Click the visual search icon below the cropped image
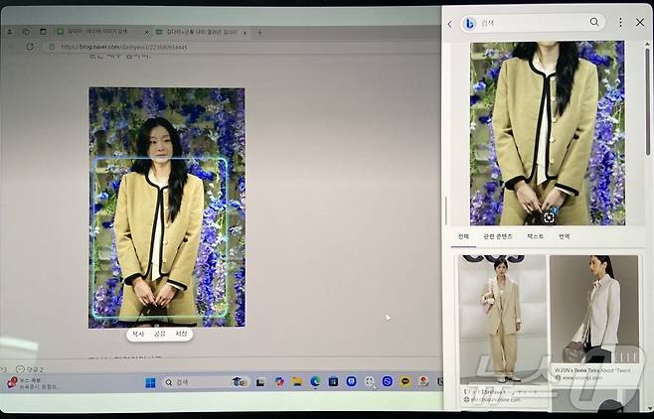Image resolution: width=654 pixels, height=419 pixels. pos(549,216)
